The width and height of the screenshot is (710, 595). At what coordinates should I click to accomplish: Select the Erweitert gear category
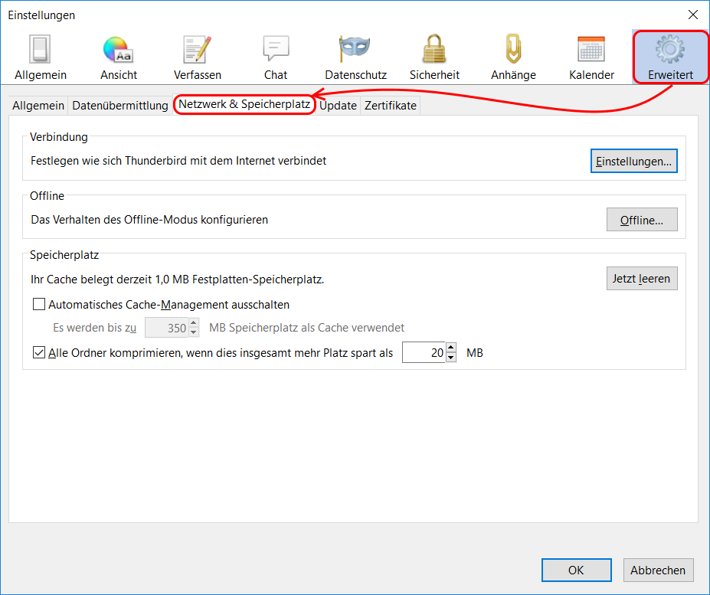click(x=670, y=57)
